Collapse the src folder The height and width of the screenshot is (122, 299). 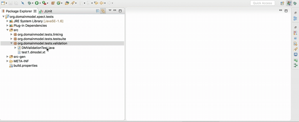tap(7, 30)
